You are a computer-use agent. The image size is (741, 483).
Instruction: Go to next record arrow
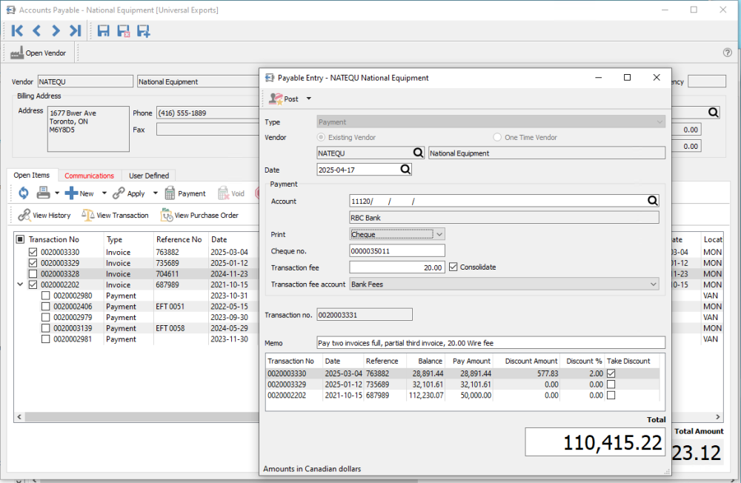[56, 30]
